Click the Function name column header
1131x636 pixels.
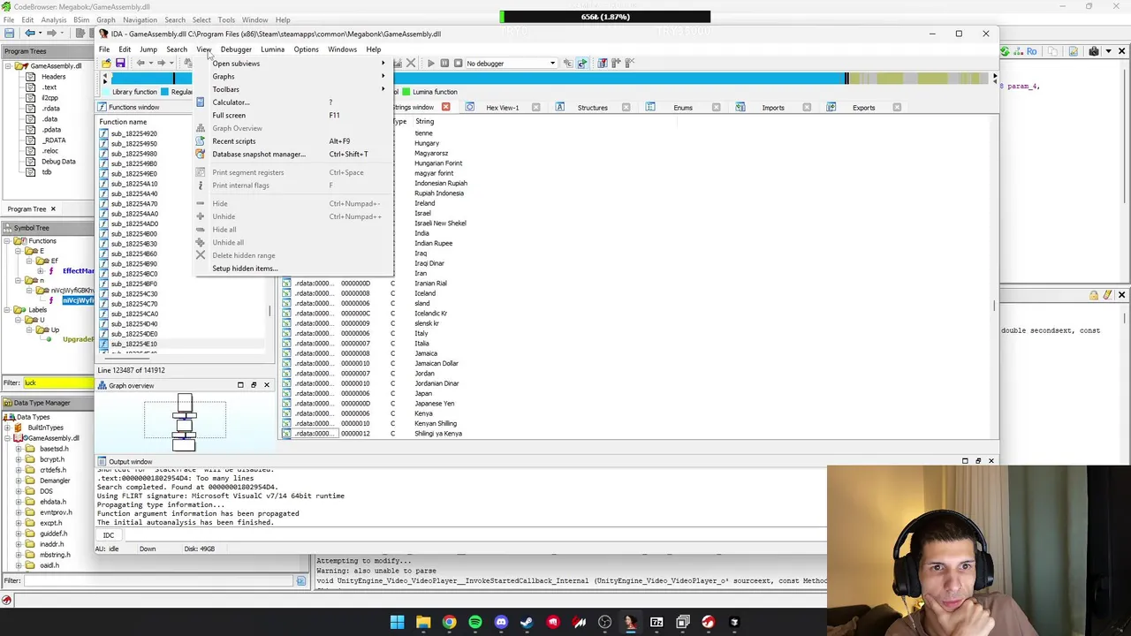click(123, 122)
